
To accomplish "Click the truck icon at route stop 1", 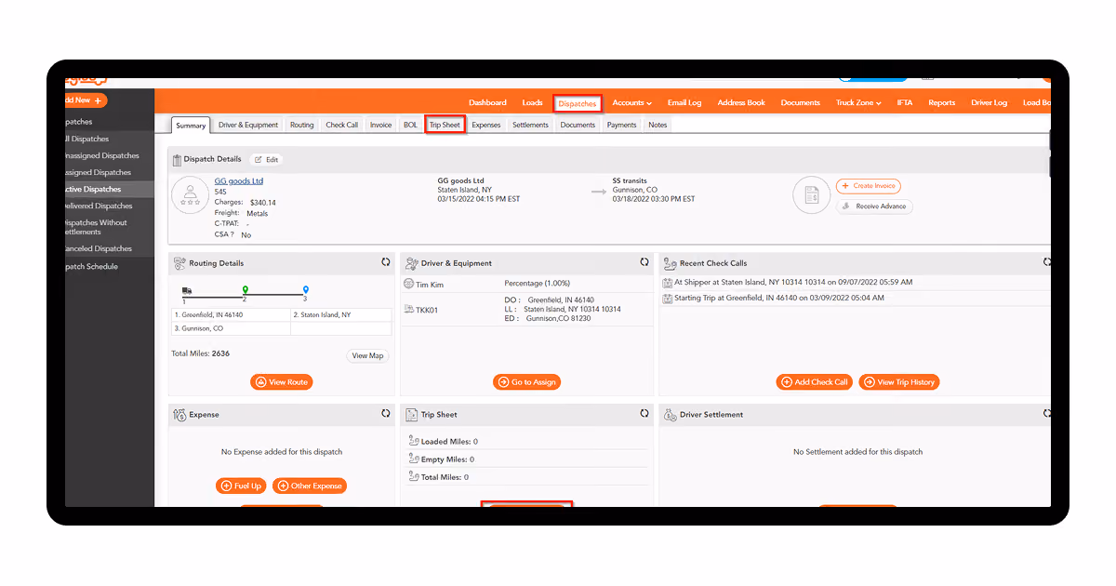I will (x=186, y=291).
